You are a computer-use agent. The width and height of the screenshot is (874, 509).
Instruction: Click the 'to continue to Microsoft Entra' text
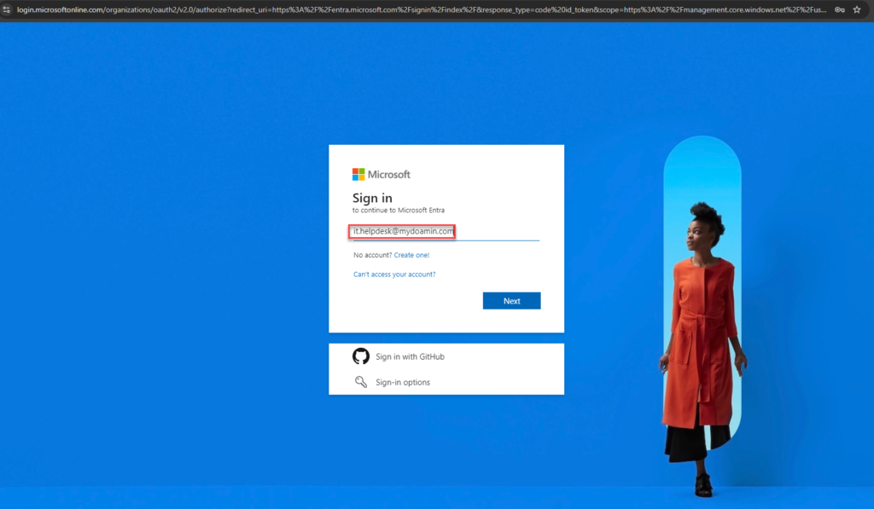coord(399,211)
